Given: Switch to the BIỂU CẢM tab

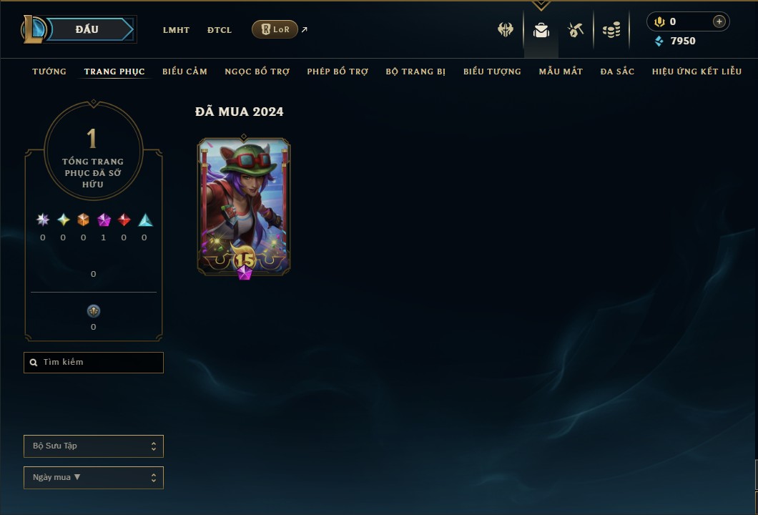Looking at the screenshot, I should click(x=184, y=72).
